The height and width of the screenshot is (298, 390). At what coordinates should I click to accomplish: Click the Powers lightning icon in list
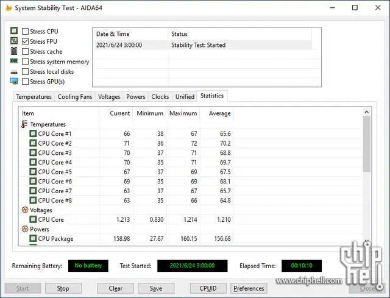[25, 229]
